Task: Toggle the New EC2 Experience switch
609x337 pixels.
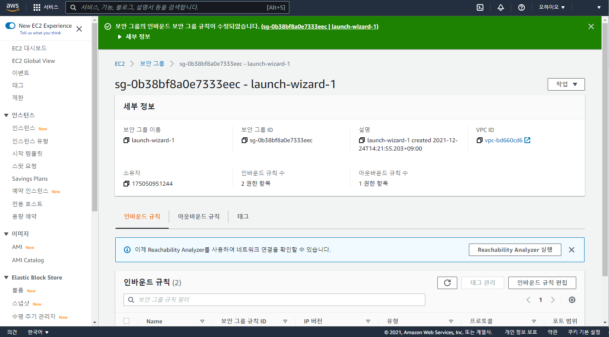Action: [10, 26]
